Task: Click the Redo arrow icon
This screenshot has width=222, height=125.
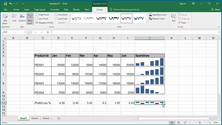Action: pyautogui.click(x=17, y=4)
